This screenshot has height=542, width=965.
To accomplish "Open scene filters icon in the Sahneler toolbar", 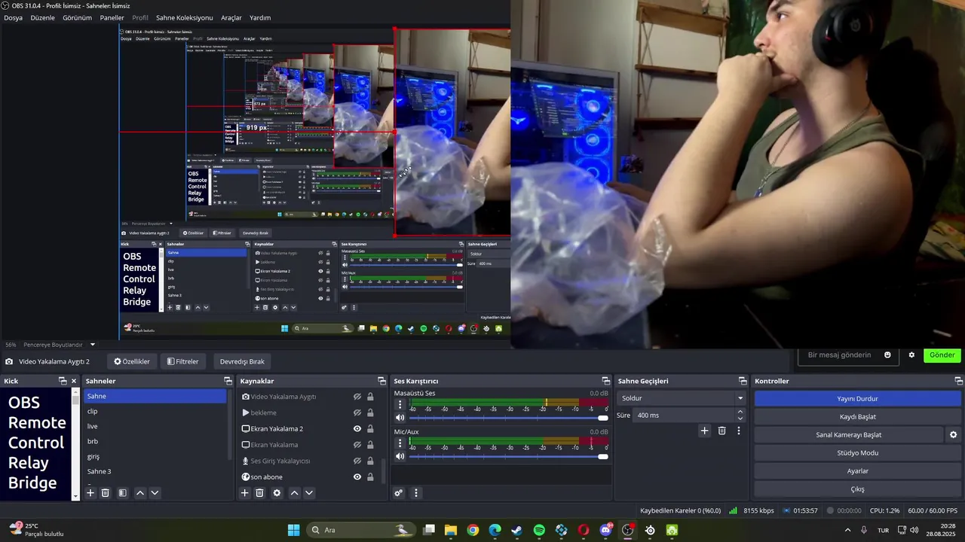I will (x=123, y=493).
